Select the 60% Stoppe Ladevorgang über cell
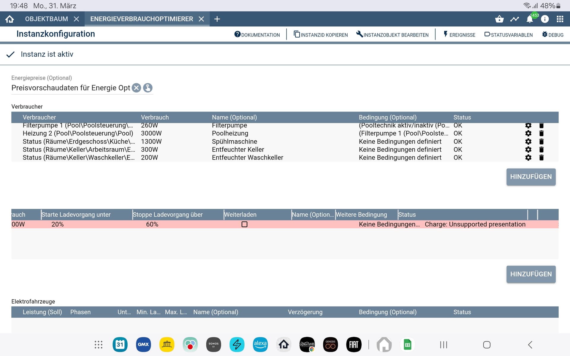 click(x=152, y=224)
